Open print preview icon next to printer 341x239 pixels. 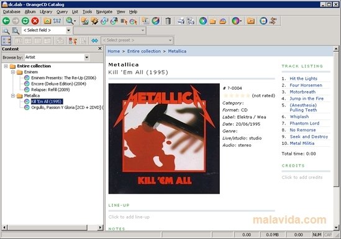click(x=191, y=21)
